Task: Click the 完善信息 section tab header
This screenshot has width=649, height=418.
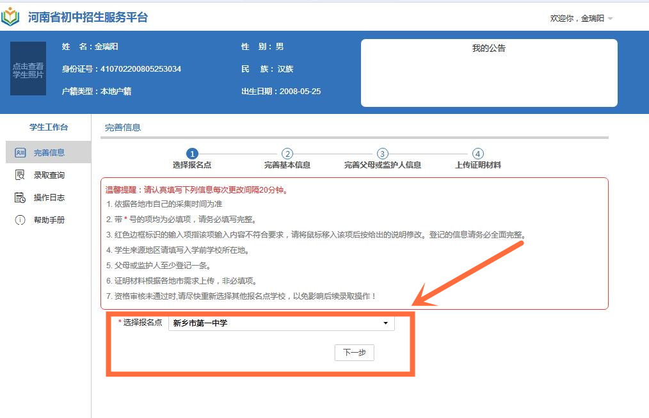Action: point(123,127)
